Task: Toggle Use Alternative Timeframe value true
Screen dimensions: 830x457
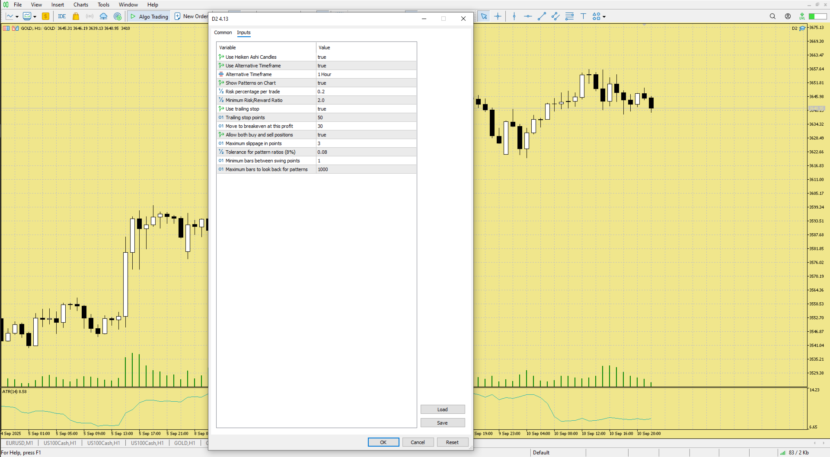Action: pyautogui.click(x=366, y=66)
